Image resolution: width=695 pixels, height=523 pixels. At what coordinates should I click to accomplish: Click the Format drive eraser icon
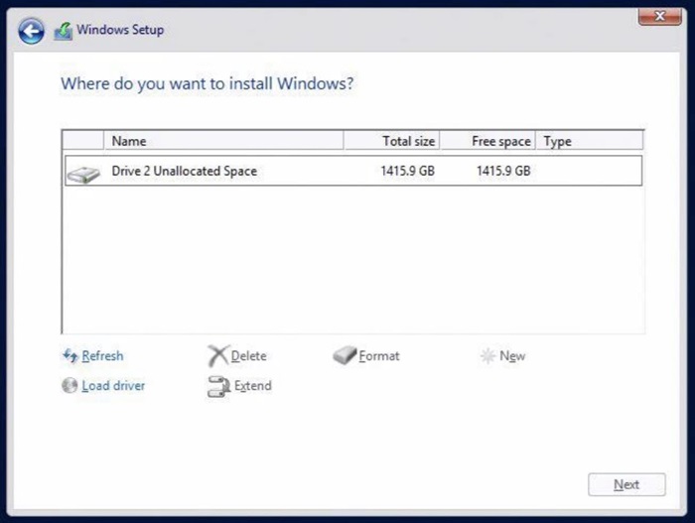pyautogui.click(x=344, y=356)
